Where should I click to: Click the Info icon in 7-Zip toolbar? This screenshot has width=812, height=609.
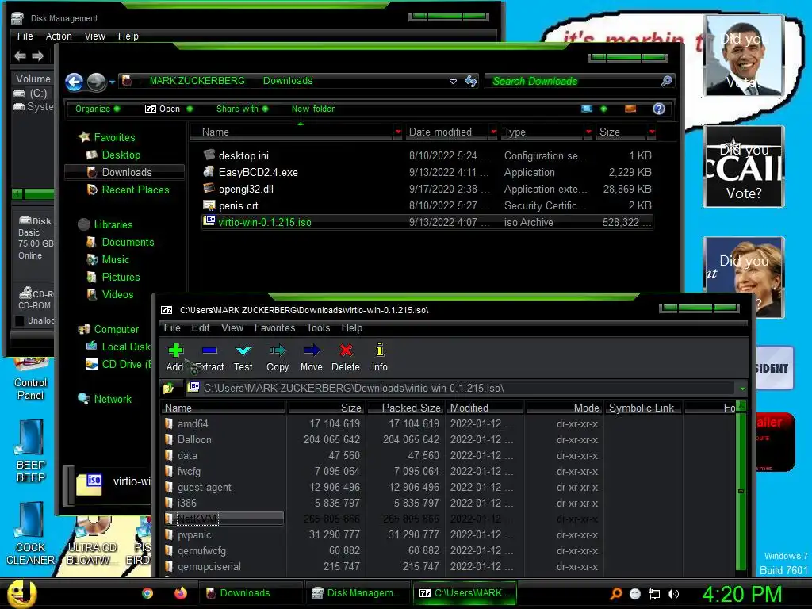coord(380,350)
